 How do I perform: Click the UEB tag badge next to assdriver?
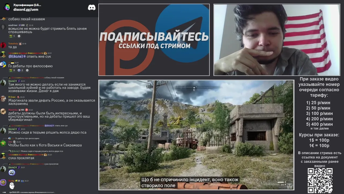tap(22, 25)
